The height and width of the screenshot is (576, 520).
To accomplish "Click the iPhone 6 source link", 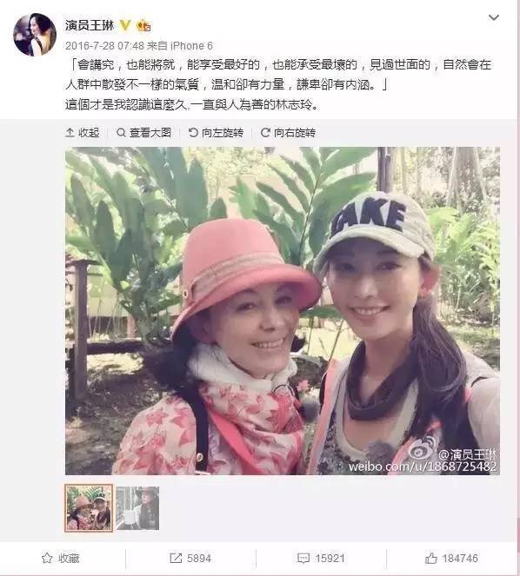I will pyautogui.click(x=191, y=46).
